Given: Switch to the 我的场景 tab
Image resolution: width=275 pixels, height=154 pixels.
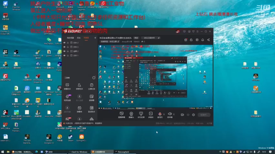Looking at the screenshot, I should (70, 38).
